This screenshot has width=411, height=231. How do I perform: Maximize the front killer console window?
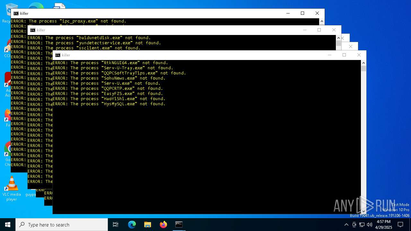tap(344, 55)
